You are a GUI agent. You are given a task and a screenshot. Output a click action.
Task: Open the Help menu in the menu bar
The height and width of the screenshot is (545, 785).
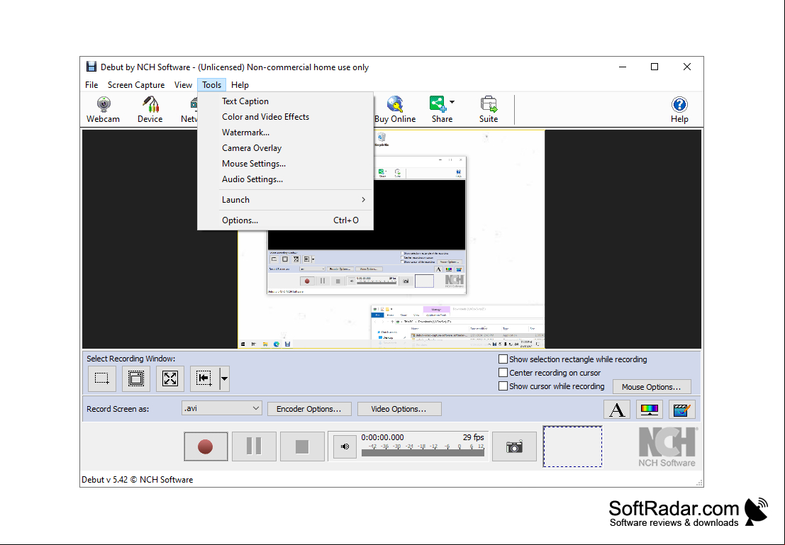[x=240, y=84]
